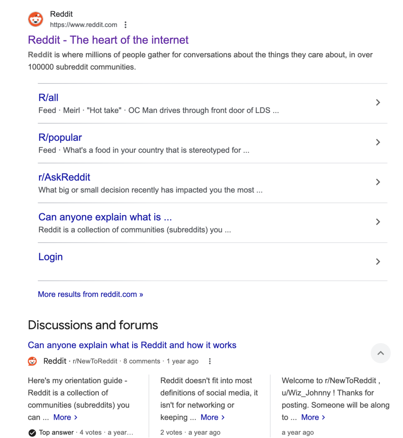
Task: Open "Can anyone explain what is Reddit" discussion
Action: point(132,345)
